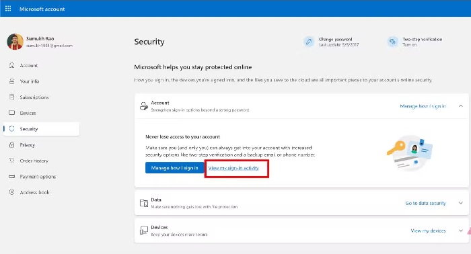Collapse the Account section chevron
This screenshot has width=471, height=254.
tap(461, 106)
